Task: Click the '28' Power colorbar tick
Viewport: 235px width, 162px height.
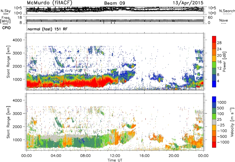Action: pyautogui.click(x=219, y=43)
